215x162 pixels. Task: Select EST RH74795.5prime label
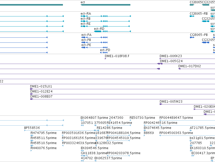(43, 133)
